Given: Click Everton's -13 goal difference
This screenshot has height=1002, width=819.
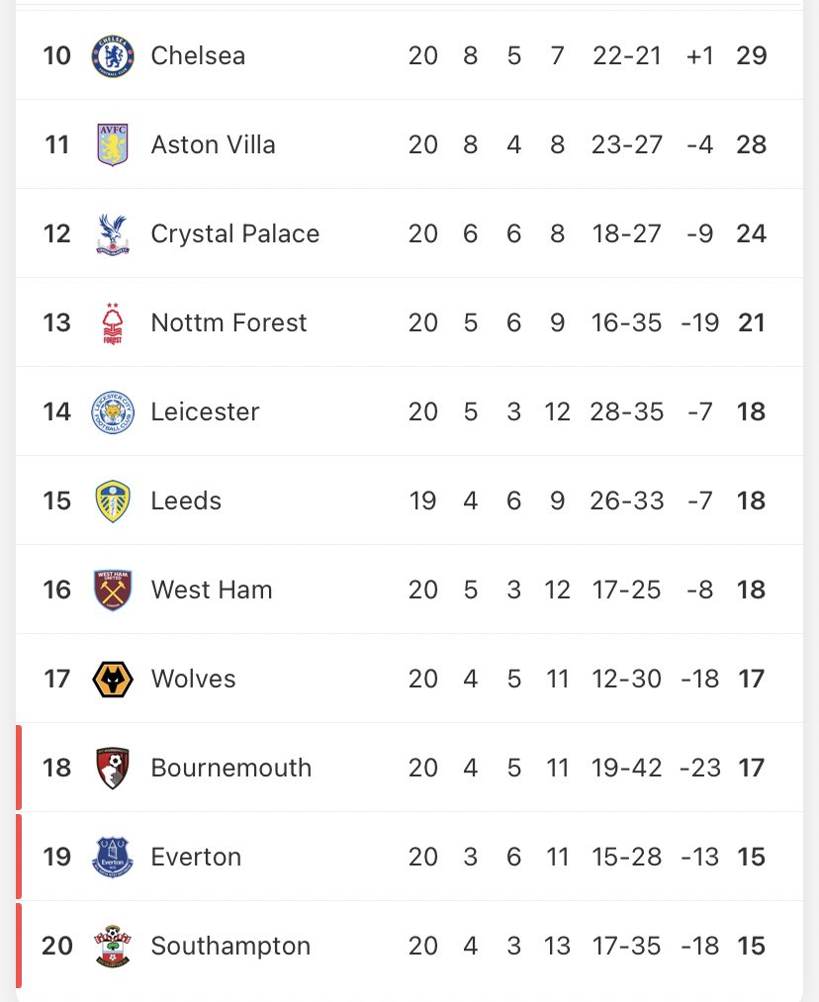Looking at the screenshot, I should 699,857.
